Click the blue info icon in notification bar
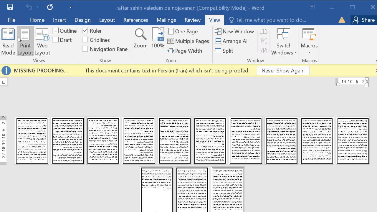This screenshot has width=377, height=212. point(6,71)
